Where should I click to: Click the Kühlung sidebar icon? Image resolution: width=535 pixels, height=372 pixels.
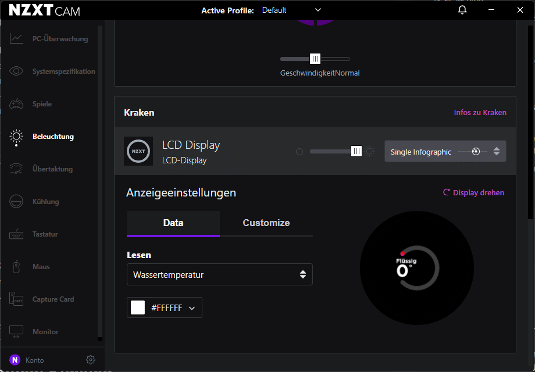click(16, 202)
